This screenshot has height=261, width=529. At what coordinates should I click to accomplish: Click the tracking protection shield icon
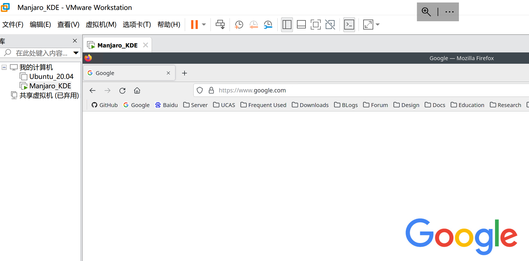[x=200, y=90]
